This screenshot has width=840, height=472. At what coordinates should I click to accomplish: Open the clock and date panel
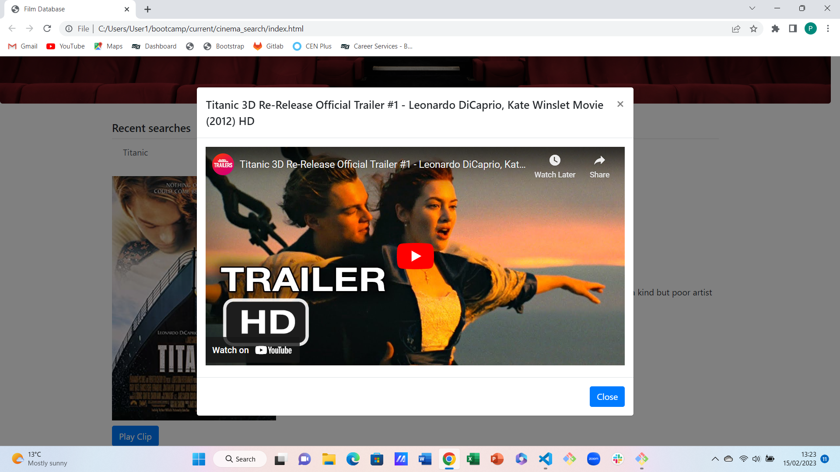click(x=799, y=459)
